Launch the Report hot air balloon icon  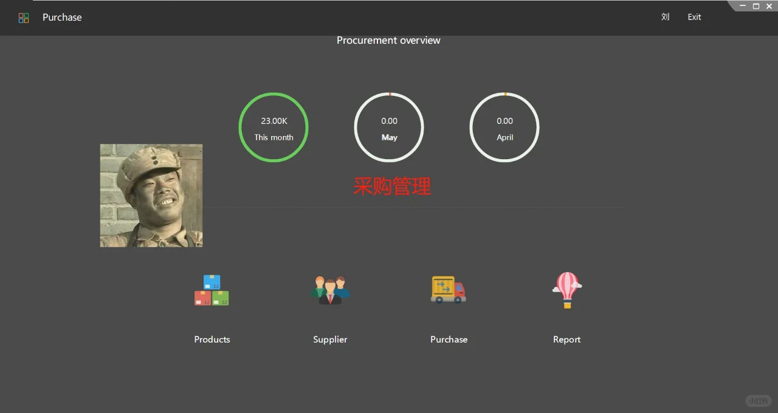coord(566,290)
